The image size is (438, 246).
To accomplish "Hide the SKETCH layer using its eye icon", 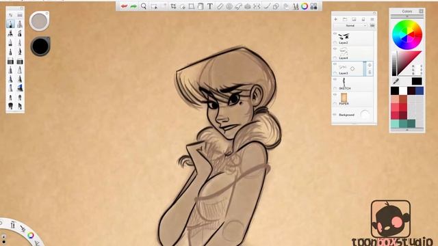I will pyautogui.click(x=335, y=79).
